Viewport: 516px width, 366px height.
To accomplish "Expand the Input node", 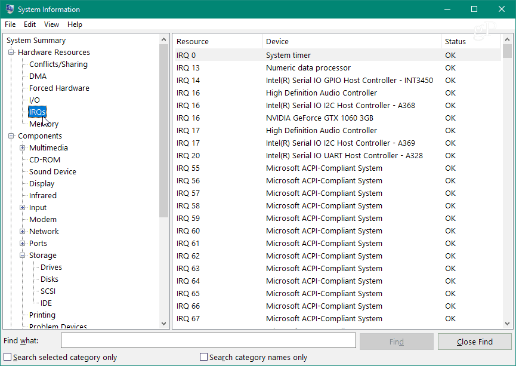I will [x=23, y=208].
